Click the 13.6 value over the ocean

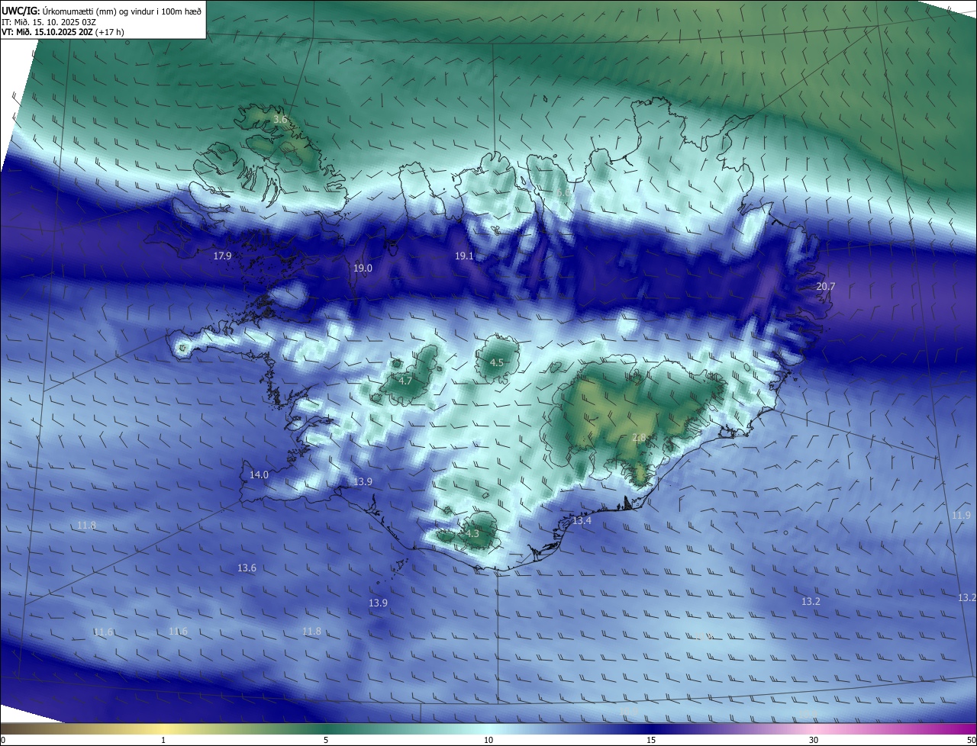(x=247, y=568)
